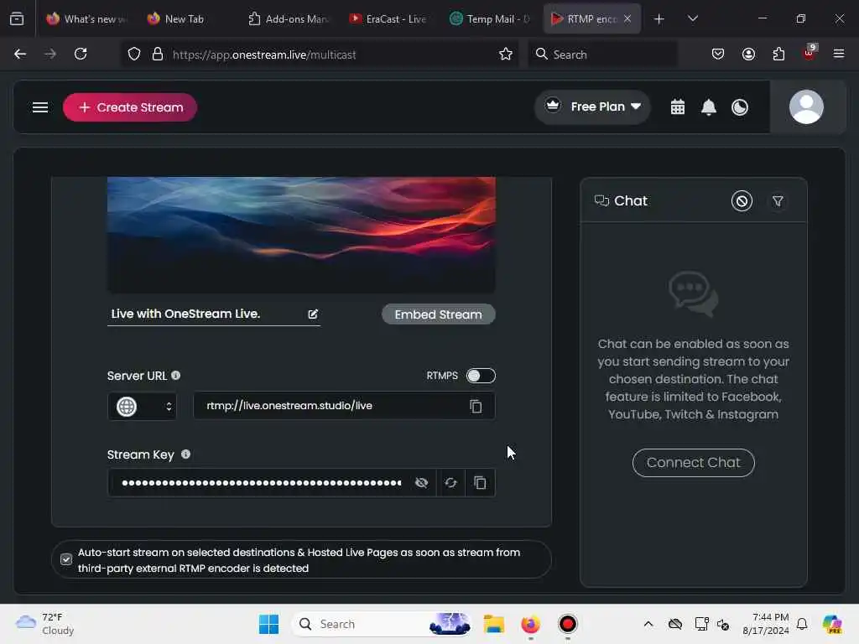The width and height of the screenshot is (859, 644).
Task: Open the weather widget showing 72°F
Action: pyautogui.click(x=45, y=624)
